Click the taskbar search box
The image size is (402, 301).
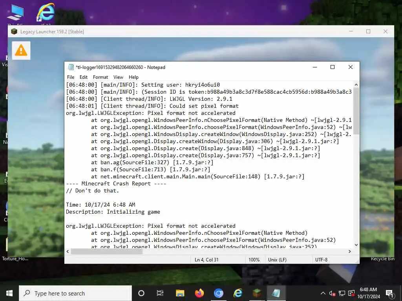pyautogui.click(x=75, y=293)
